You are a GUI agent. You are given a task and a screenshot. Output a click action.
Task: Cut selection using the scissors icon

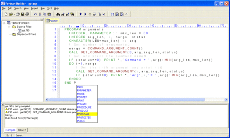(40, 14)
